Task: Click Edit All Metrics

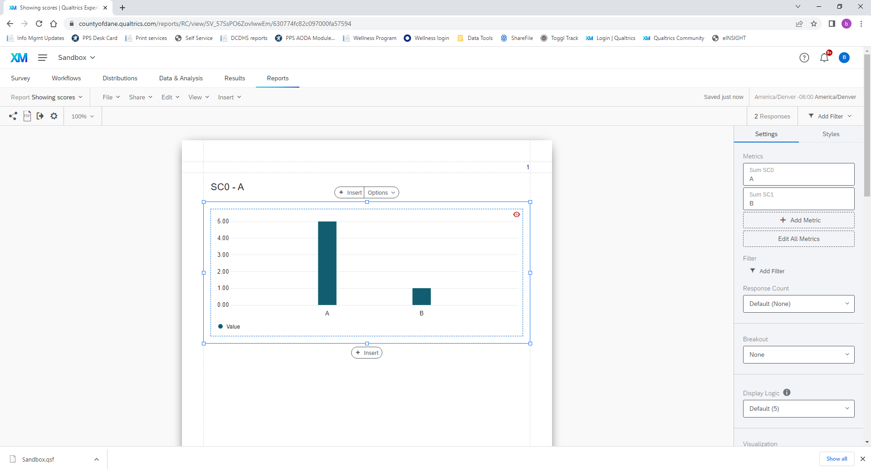Action: click(798, 239)
